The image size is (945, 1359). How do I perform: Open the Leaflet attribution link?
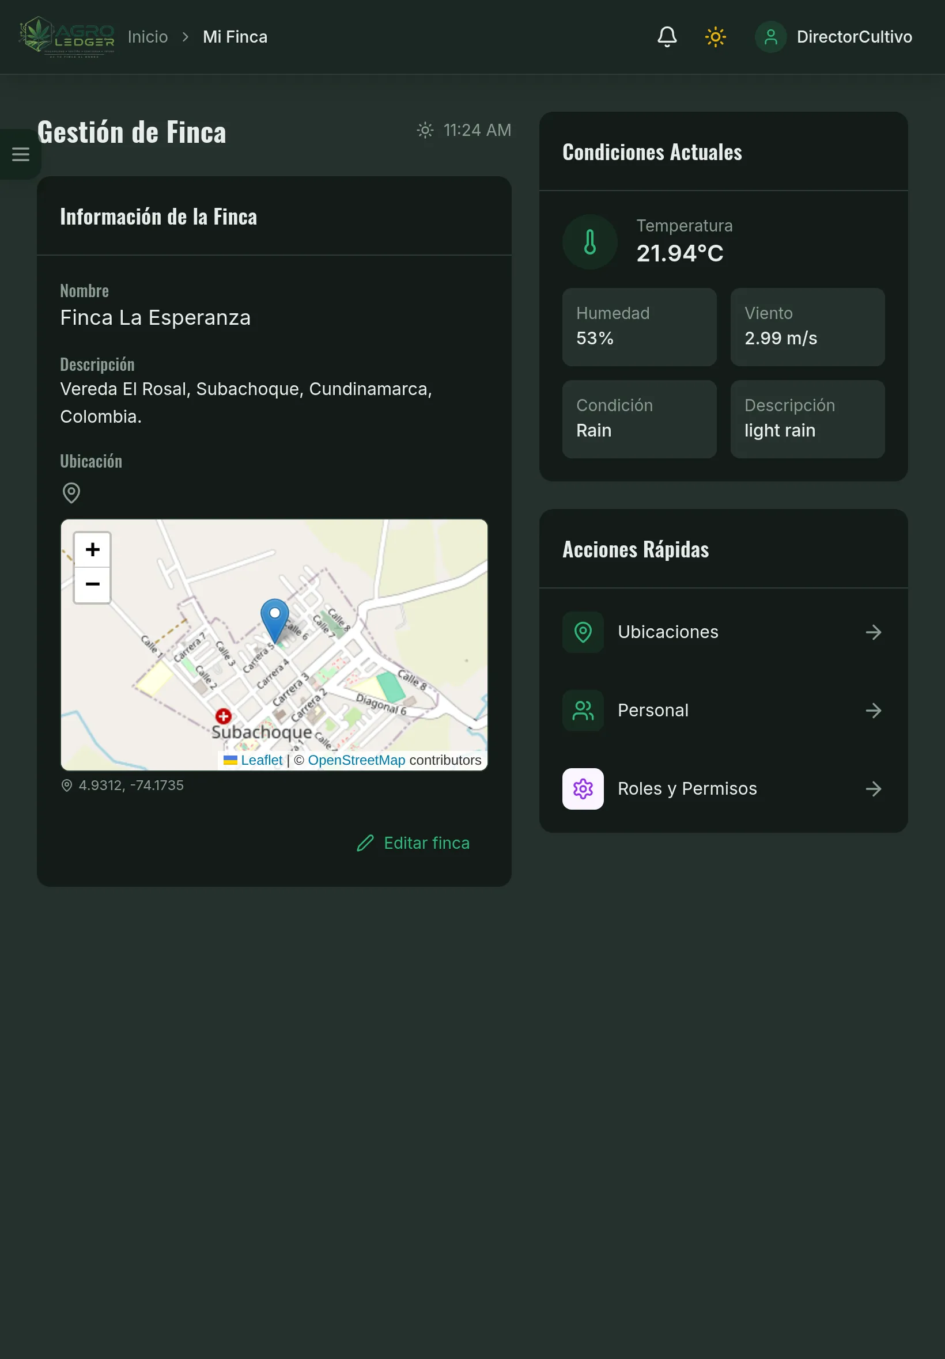pos(261,760)
